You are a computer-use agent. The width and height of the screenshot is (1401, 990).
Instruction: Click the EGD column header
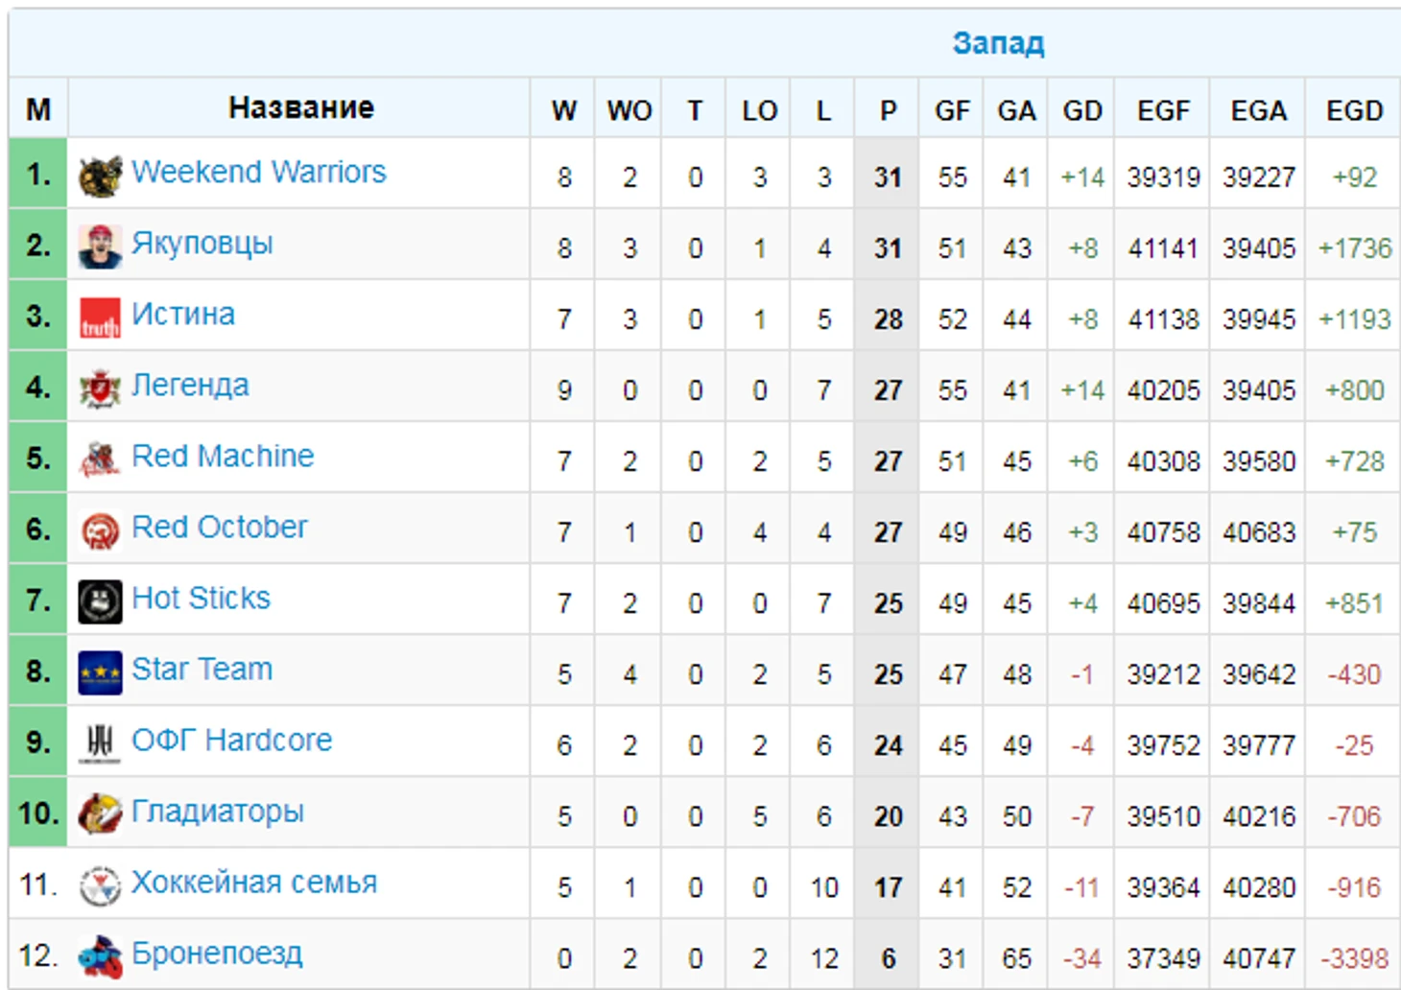[1354, 110]
